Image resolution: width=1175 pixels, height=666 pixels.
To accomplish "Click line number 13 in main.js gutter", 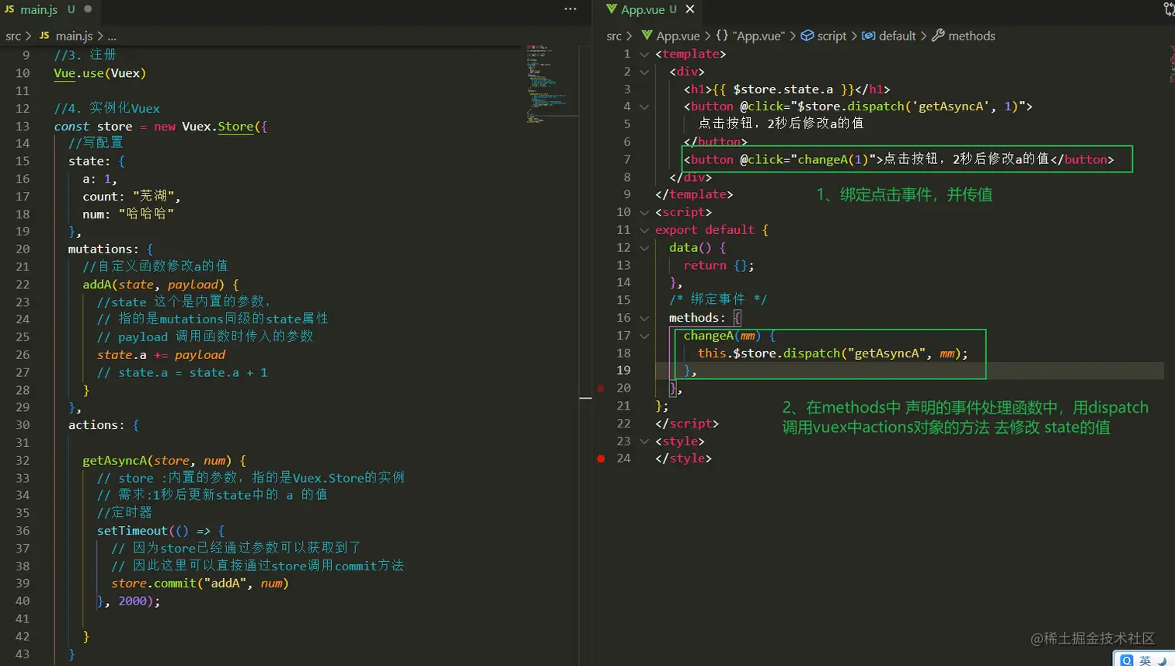I will pos(23,126).
